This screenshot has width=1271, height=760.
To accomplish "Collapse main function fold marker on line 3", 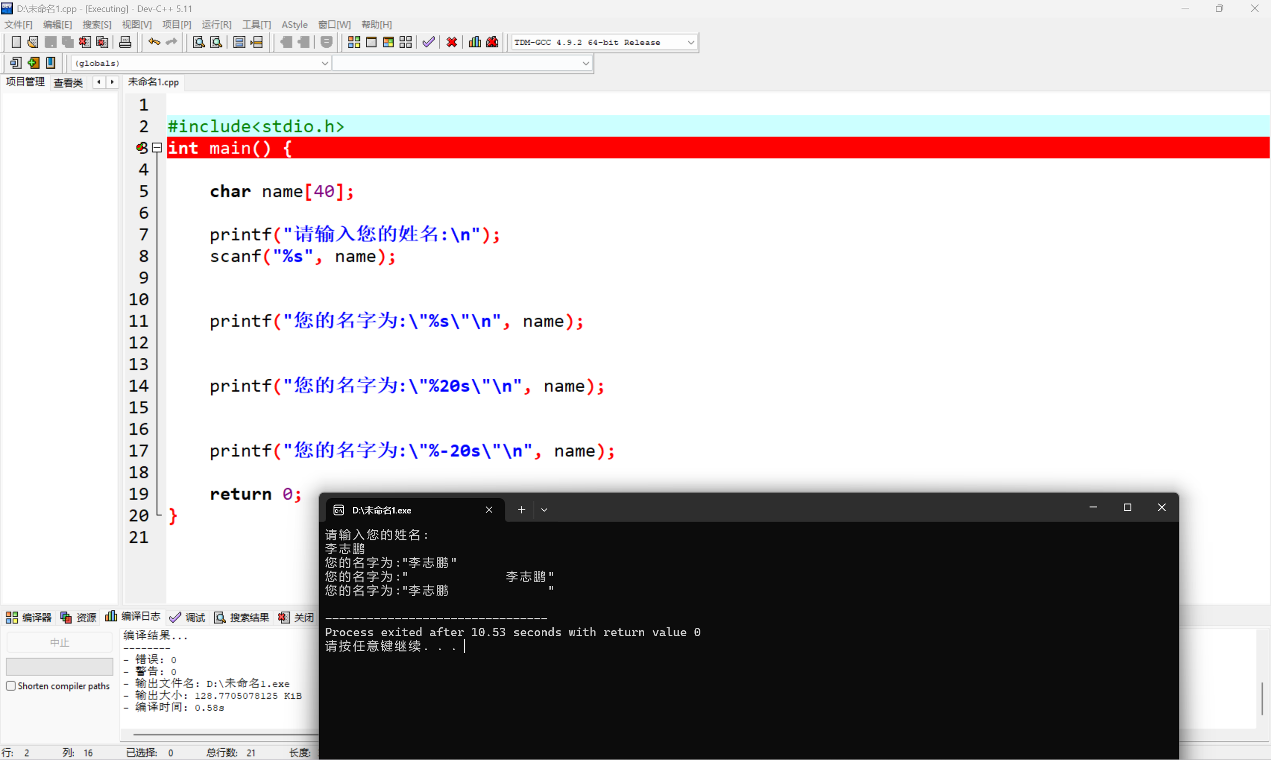I will click(x=157, y=148).
